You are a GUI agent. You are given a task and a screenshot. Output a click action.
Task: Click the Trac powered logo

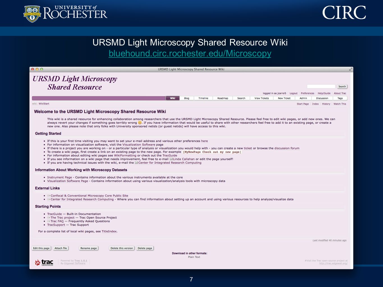click(44, 262)
